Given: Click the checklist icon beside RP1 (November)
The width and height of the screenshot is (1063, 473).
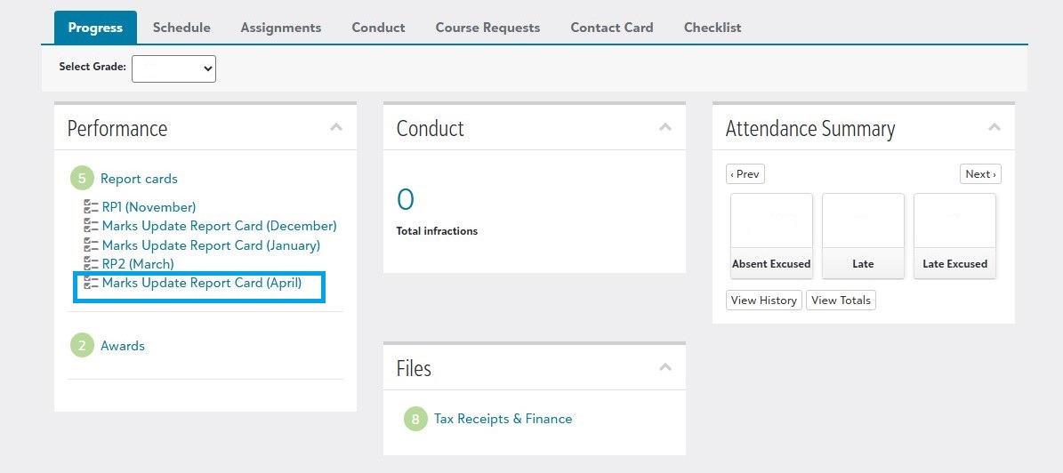Looking at the screenshot, I should pos(91,206).
